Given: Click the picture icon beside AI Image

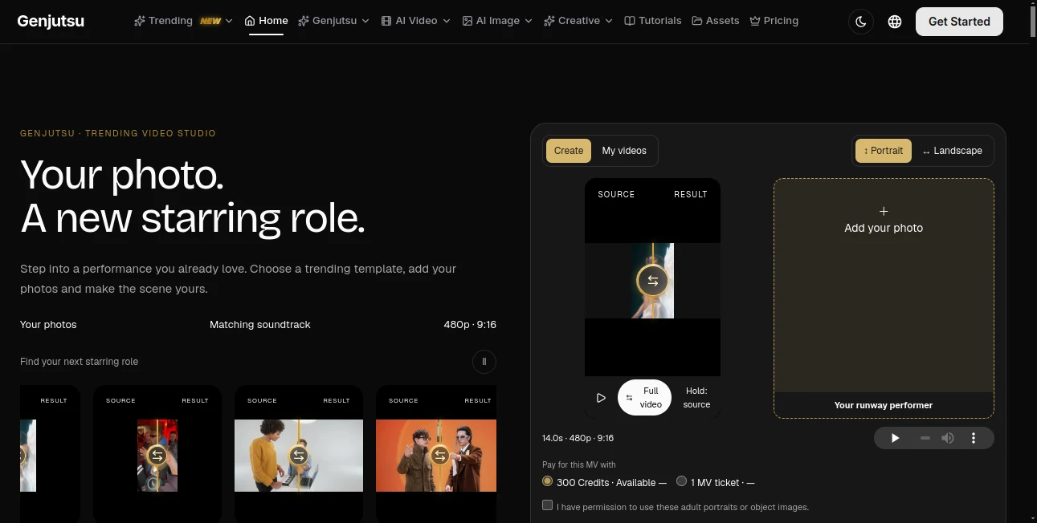Looking at the screenshot, I should point(467,21).
